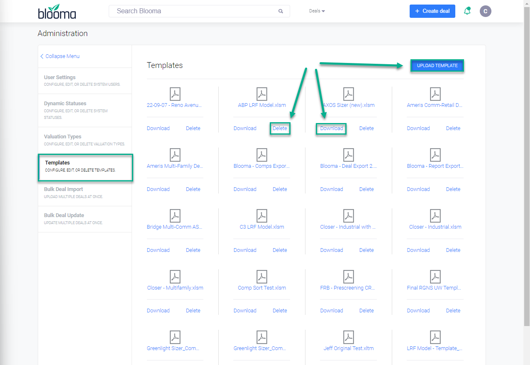530x365 pixels.
Task: Collapse the administration menu
Action: click(x=60, y=56)
